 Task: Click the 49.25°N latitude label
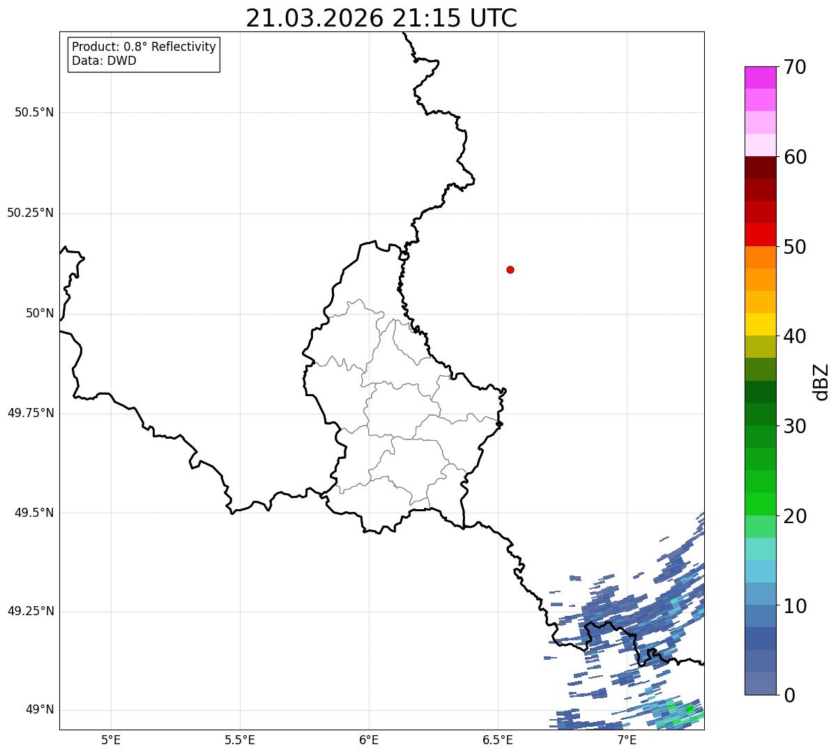tap(31, 611)
